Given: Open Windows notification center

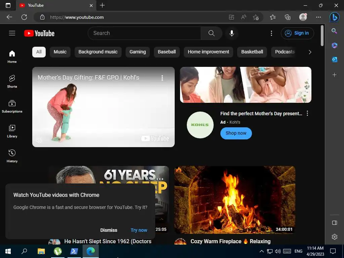Looking at the screenshot, I should point(333,251).
